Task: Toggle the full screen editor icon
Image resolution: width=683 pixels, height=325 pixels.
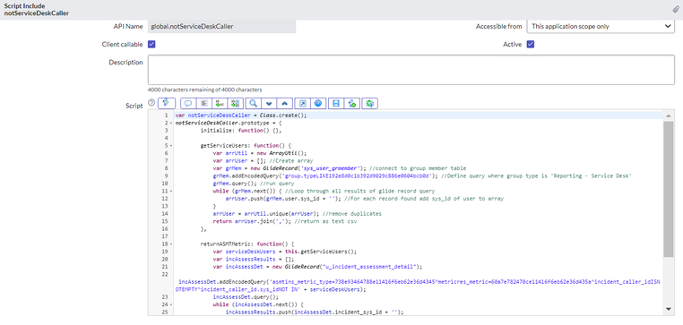Action: (303, 103)
